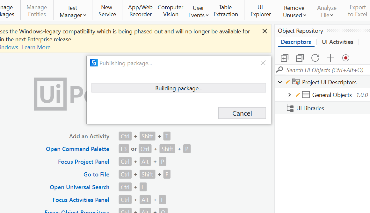The height and width of the screenshot is (213, 370).
Task: Expand the General Objects node
Action: pos(289,95)
